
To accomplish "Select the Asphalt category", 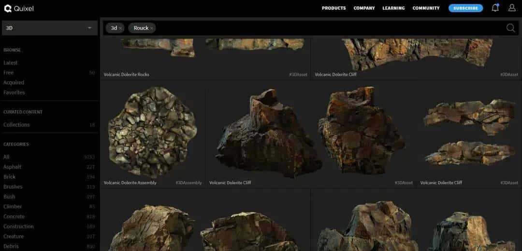I will click(13, 167).
